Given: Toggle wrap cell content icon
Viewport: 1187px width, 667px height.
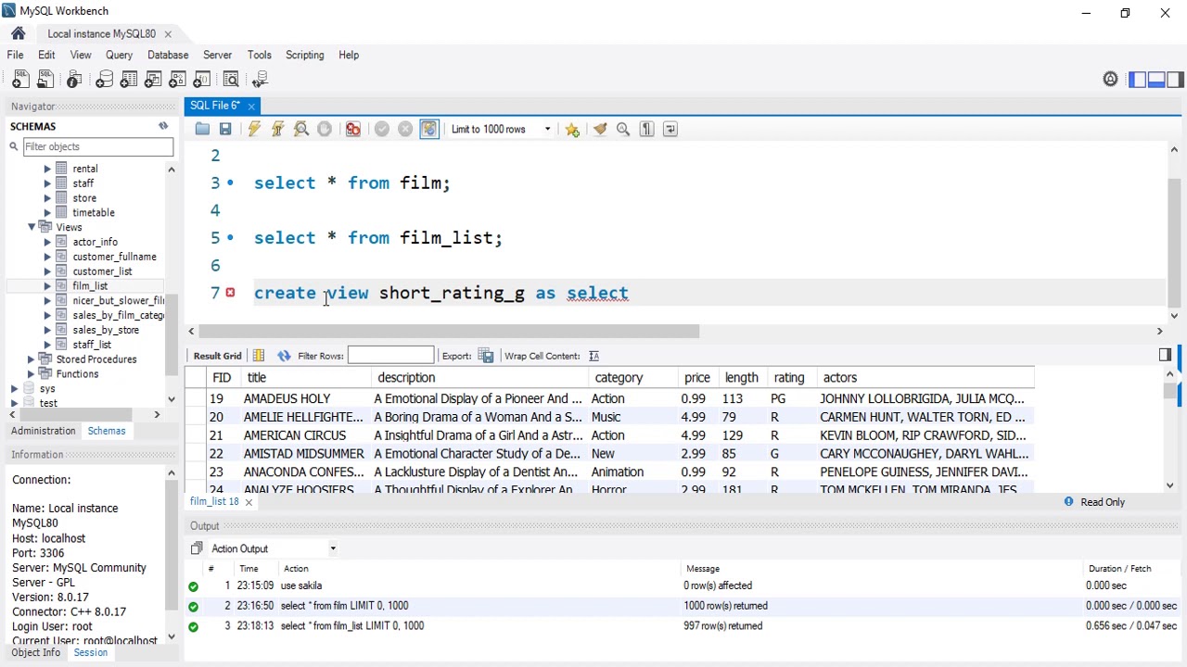Looking at the screenshot, I should (593, 356).
